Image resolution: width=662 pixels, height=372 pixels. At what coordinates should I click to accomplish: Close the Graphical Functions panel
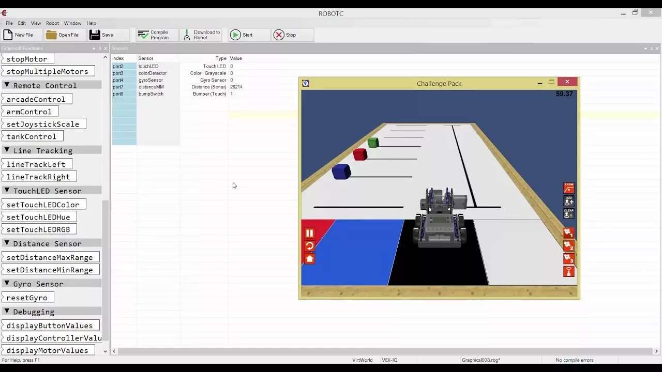[x=106, y=49]
